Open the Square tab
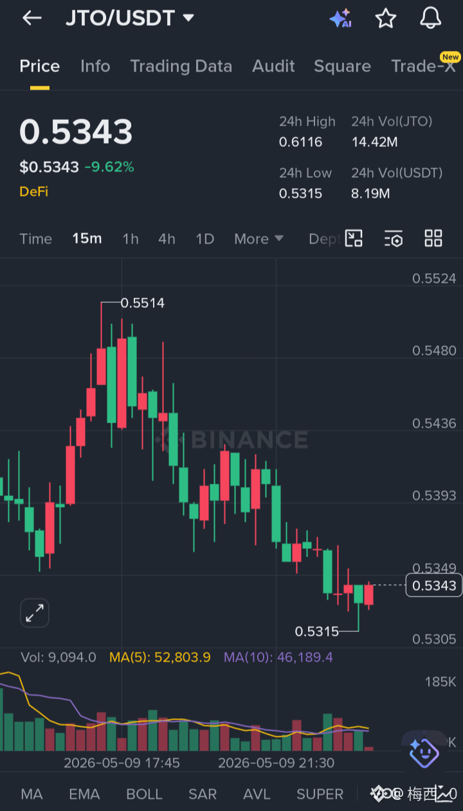This screenshot has width=463, height=811. 342,66
